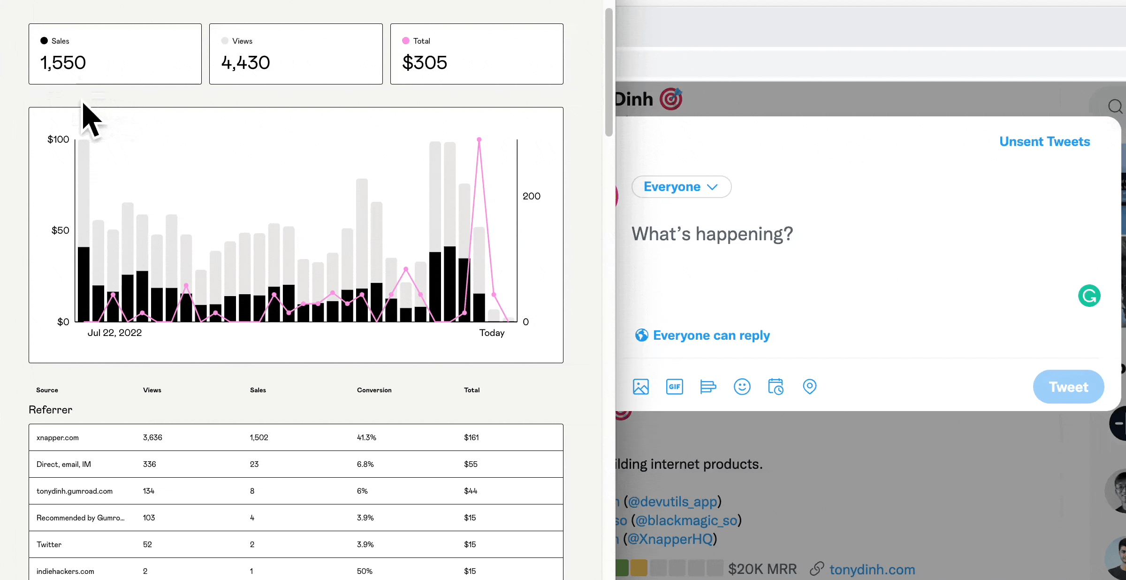
Task: Open the Unsent Tweets link
Action: click(x=1044, y=142)
